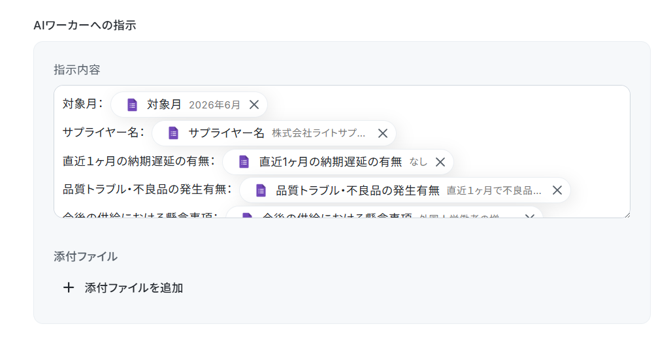Click plain text サプライヤー名： before its chip
The height and width of the screenshot is (341, 671).
tap(103, 132)
